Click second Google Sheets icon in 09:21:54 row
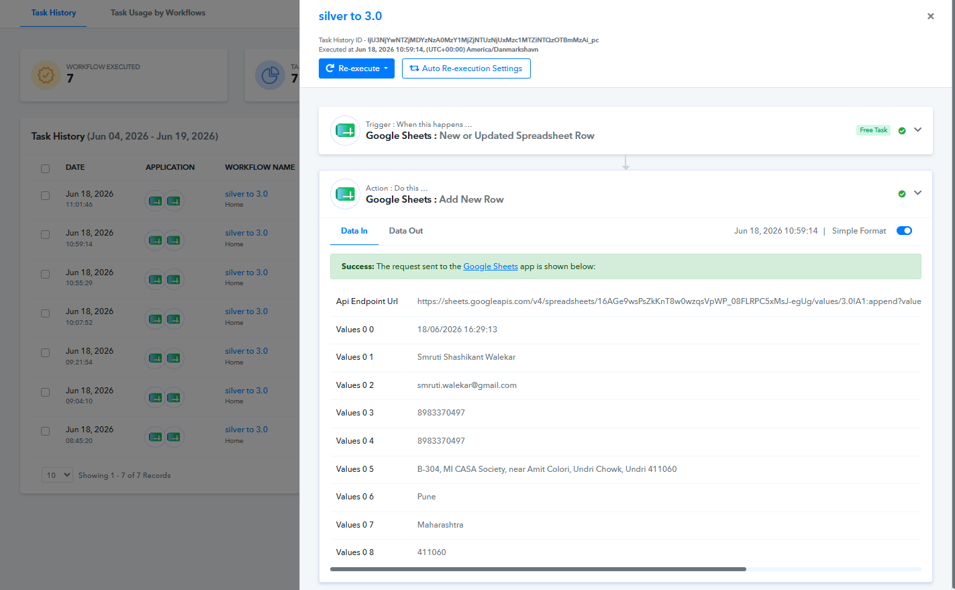This screenshot has width=955, height=590. click(x=174, y=358)
